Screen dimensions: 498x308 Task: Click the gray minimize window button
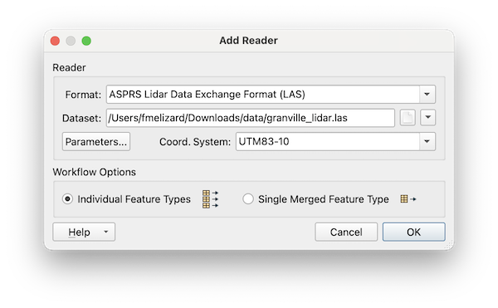(x=71, y=41)
